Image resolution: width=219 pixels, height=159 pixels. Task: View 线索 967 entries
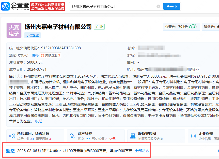84,139
